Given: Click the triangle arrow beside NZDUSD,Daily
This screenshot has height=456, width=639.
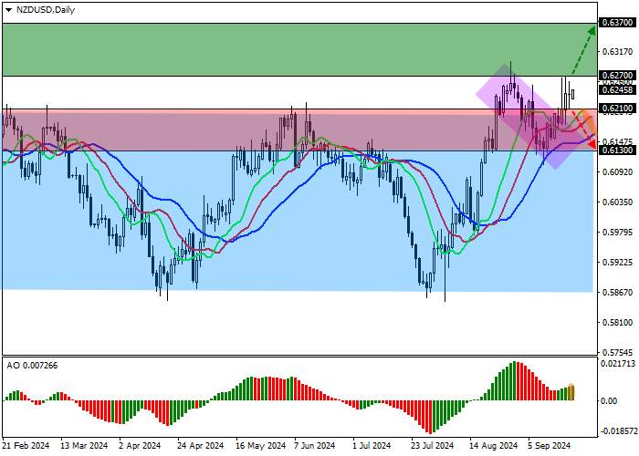Looking at the screenshot, I should 8,10.
